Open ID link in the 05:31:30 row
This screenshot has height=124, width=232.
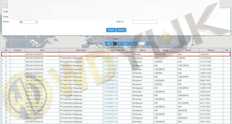point(111,103)
